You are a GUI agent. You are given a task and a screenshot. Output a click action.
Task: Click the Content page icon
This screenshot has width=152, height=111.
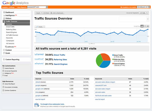(4, 50)
